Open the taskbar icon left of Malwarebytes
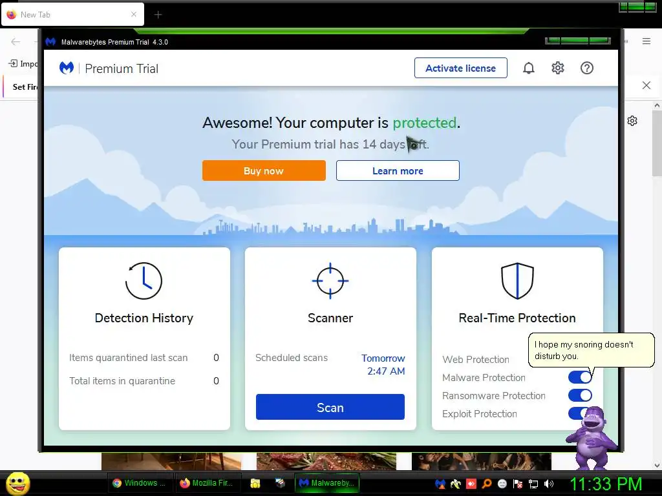This screenshot has width=662, height=496. (280, 483)
